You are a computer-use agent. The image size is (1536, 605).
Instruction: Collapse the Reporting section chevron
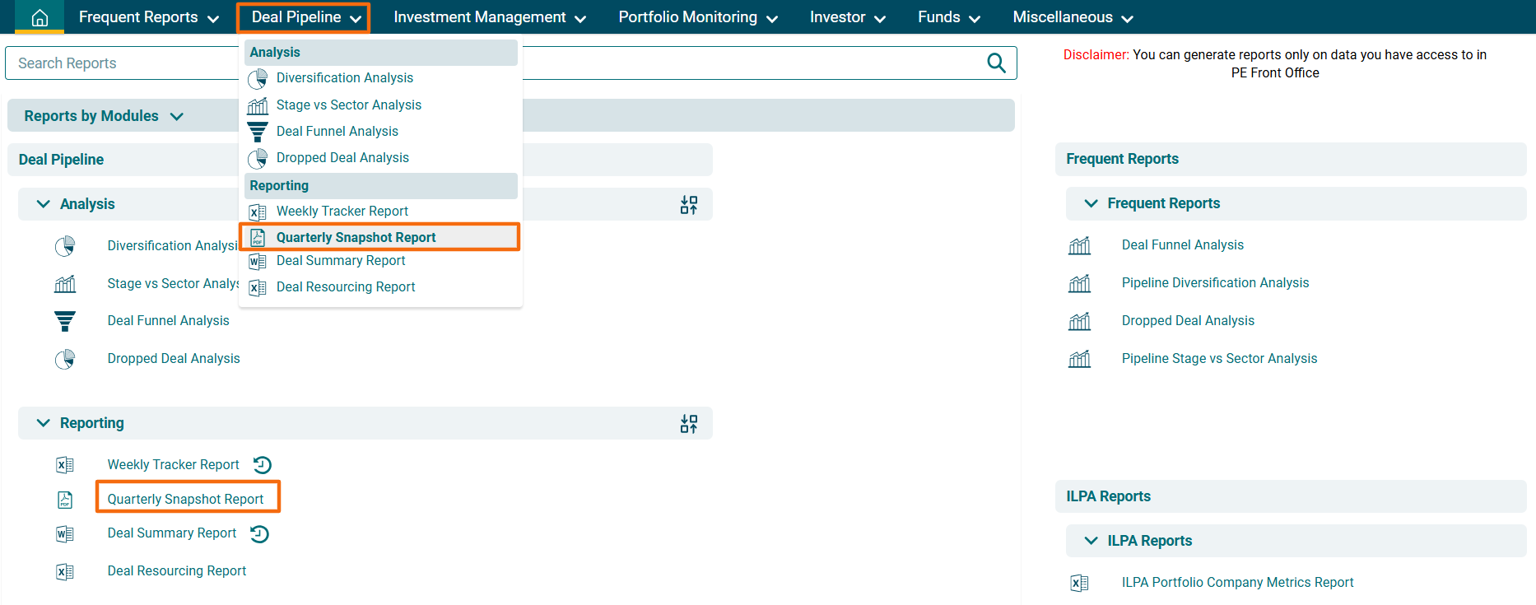pyautogui.click(x=44, y=423)
